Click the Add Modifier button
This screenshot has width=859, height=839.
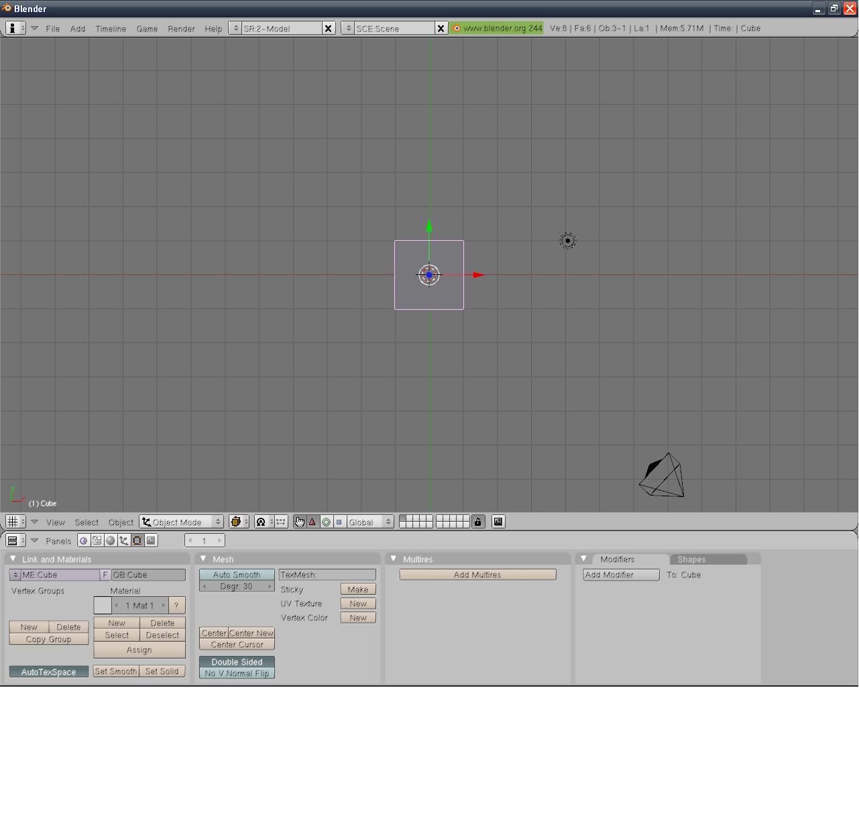pos(621,575)
